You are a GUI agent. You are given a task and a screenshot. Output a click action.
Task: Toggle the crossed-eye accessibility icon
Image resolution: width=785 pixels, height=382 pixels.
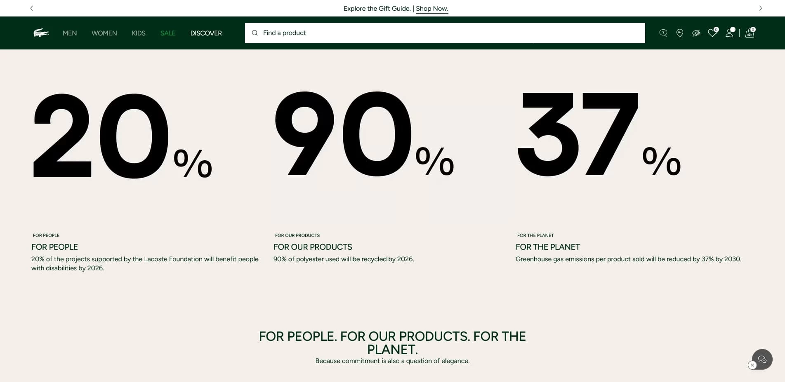click(x=696, y=33)
